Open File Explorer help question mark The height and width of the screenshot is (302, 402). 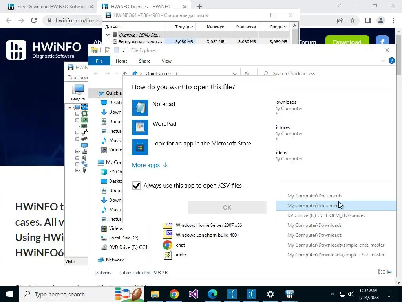391,61
